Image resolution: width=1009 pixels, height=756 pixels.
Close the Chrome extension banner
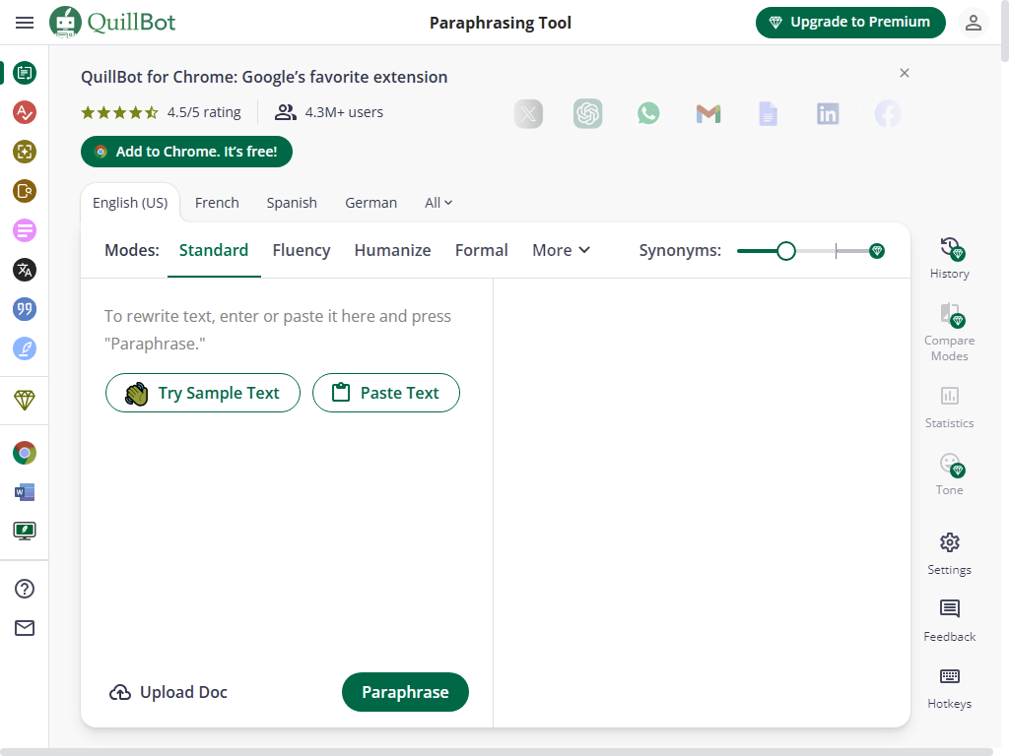[x=905, y=73]
